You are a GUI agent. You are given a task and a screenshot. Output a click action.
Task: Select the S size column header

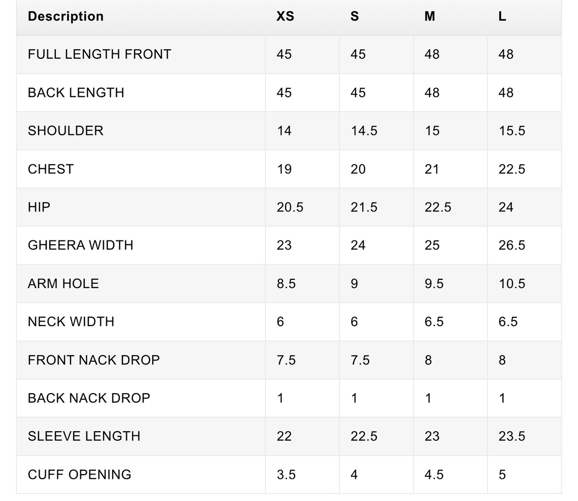pos(355,16)
